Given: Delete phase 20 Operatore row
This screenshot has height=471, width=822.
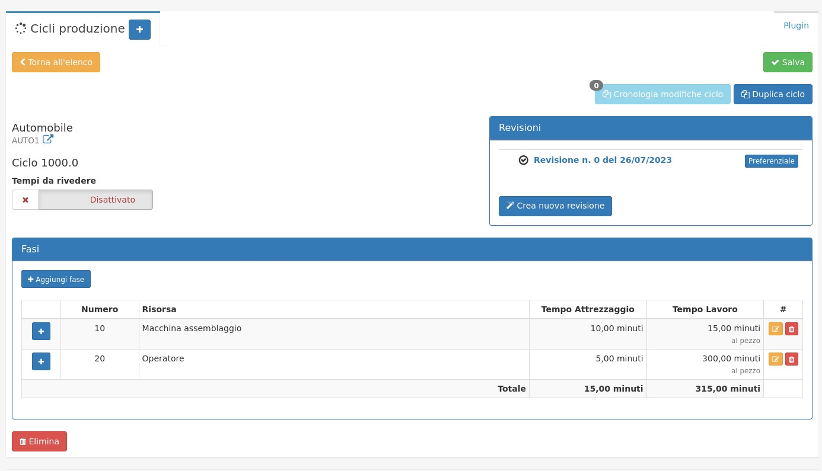Looking at the screenshot, I should [x=791, y=359].
